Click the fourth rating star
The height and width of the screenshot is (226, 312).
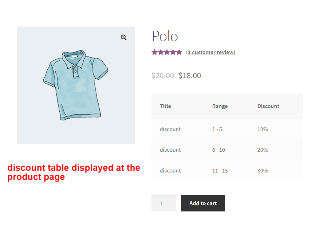click(x=173, y=52)
